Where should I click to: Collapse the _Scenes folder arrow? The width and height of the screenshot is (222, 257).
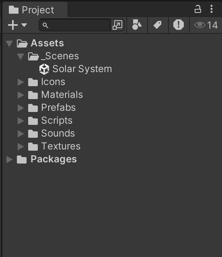21,56
